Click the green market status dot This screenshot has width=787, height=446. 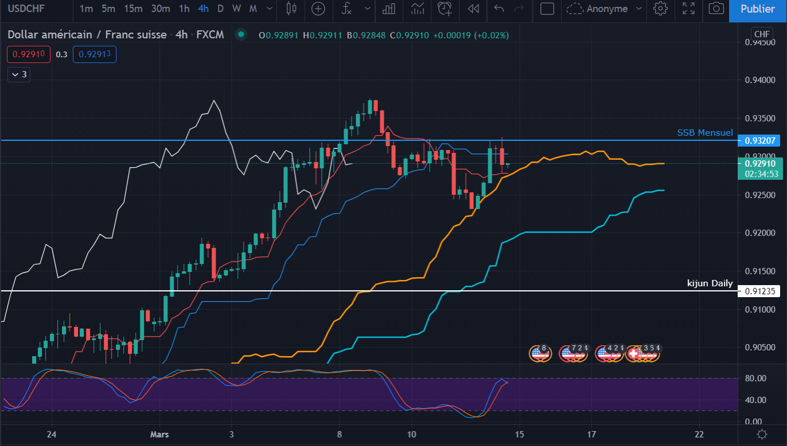click(241, 35)
